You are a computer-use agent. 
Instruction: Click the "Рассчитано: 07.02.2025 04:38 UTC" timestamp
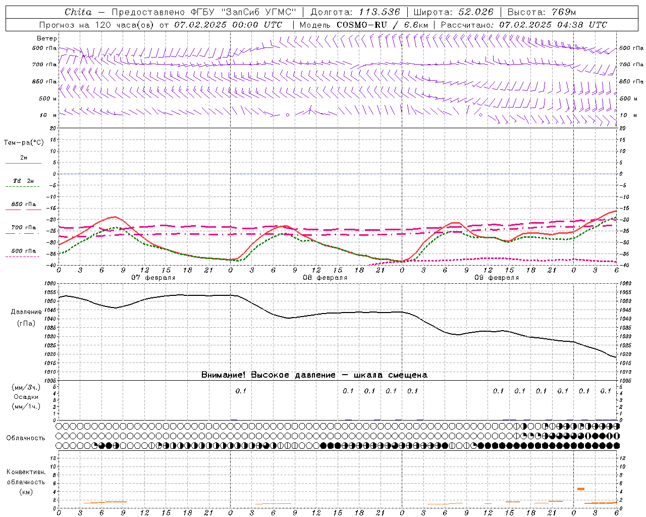(524, 25)
